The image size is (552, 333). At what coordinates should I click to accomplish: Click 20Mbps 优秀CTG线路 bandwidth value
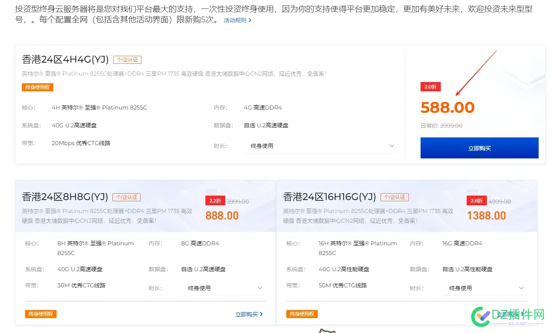coord(81,143)
